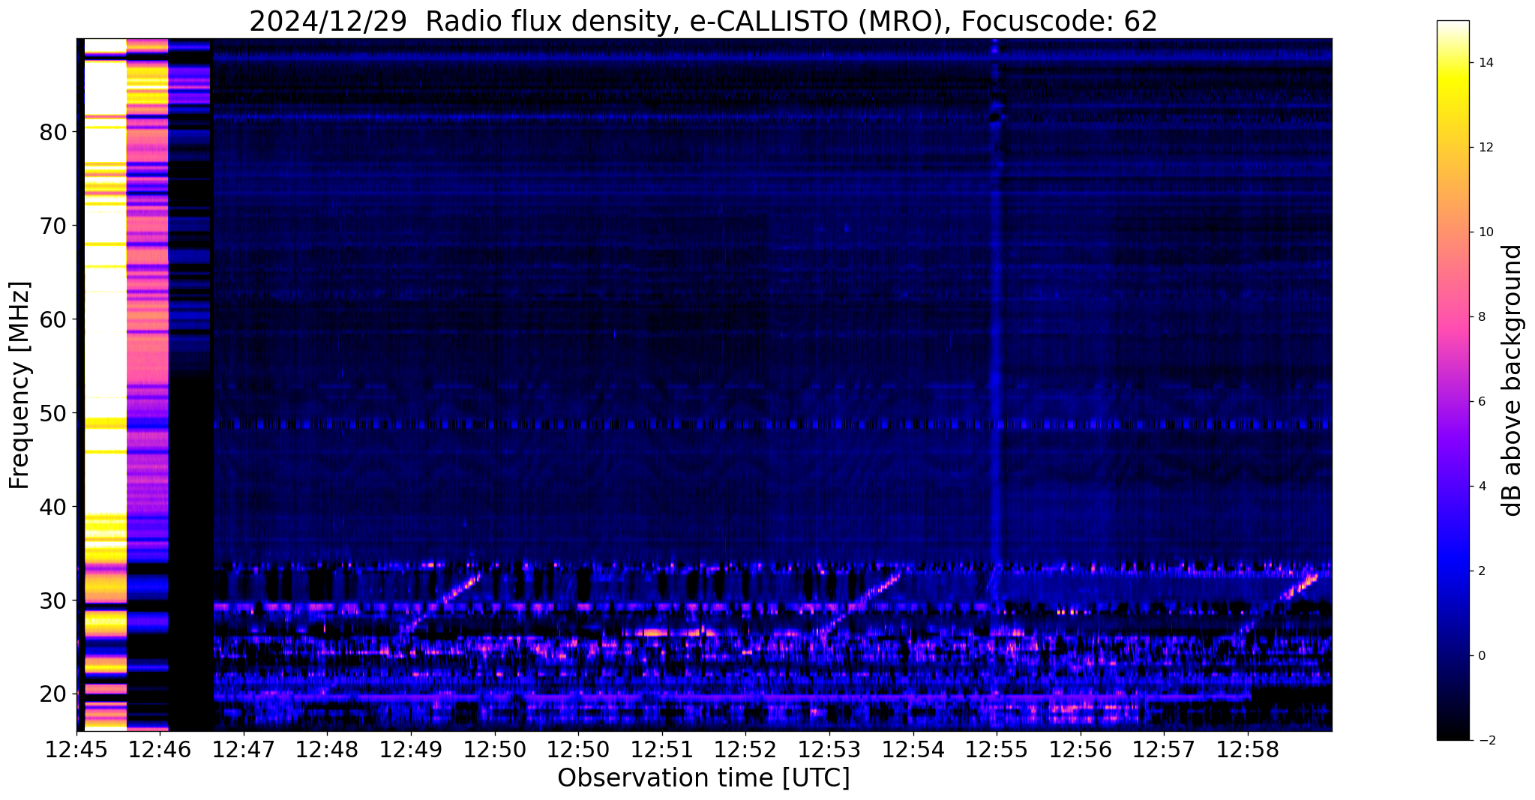The width and height of the screenshot is (1535, 800).
Task: Click the colorbar tick value 4
Action: pos(1482,487)
